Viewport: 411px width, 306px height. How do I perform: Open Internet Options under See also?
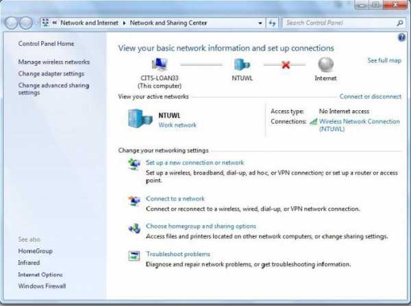(x=40, y=275)
